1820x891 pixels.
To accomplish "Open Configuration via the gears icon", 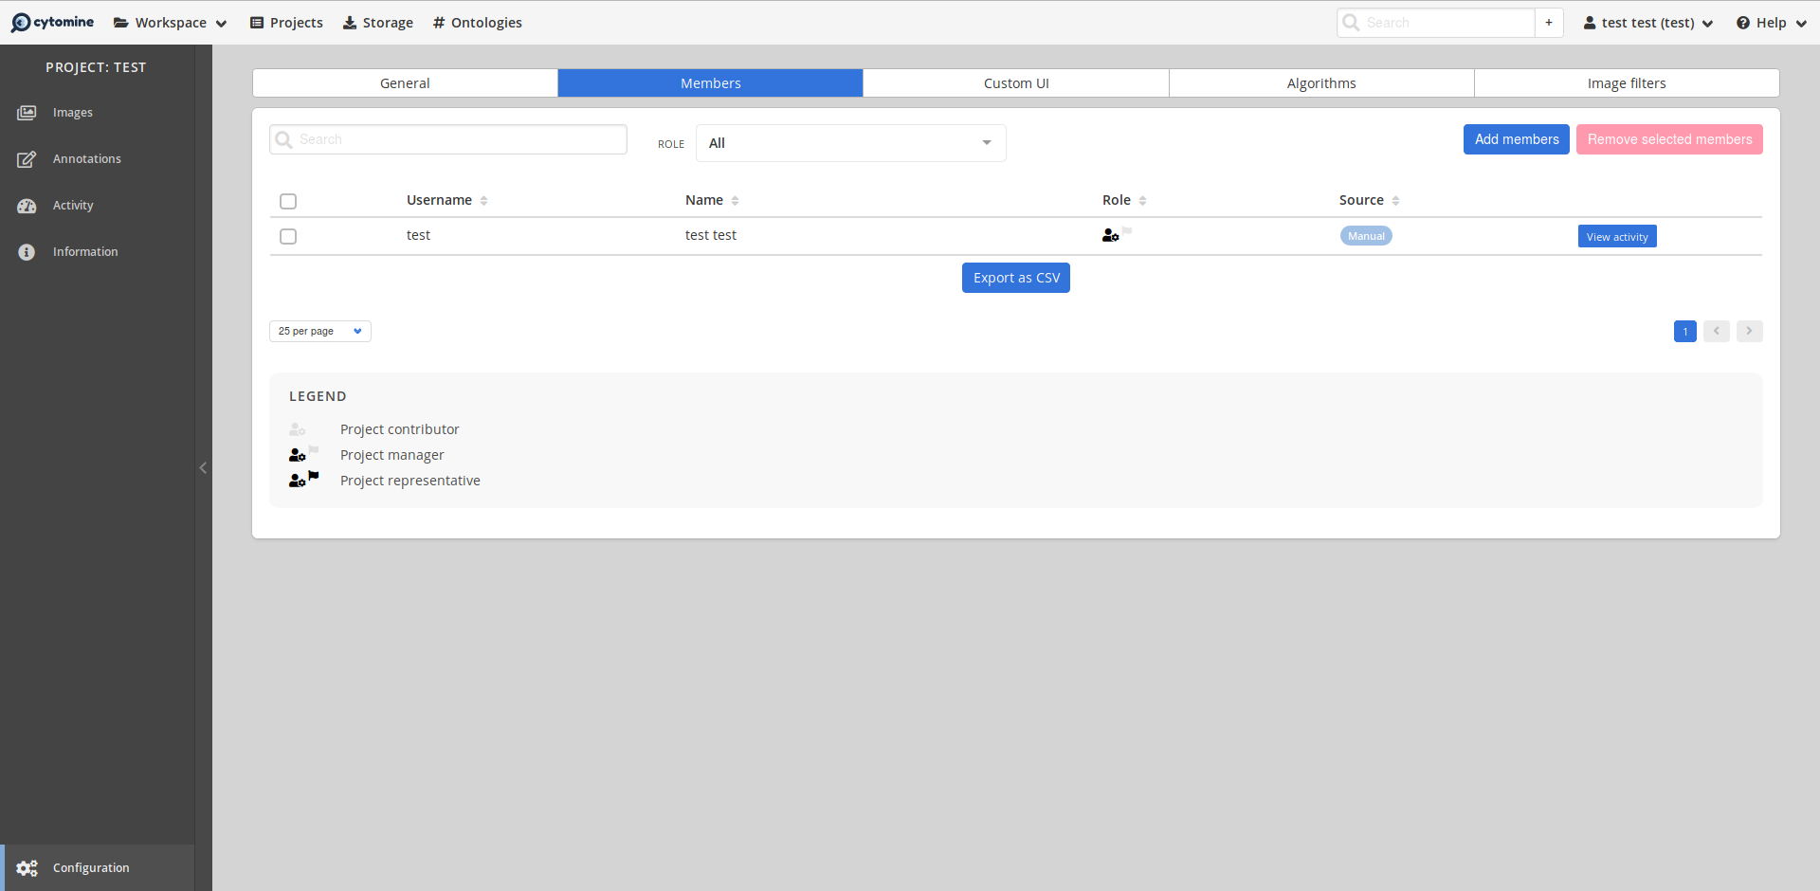I will [27, 868].
